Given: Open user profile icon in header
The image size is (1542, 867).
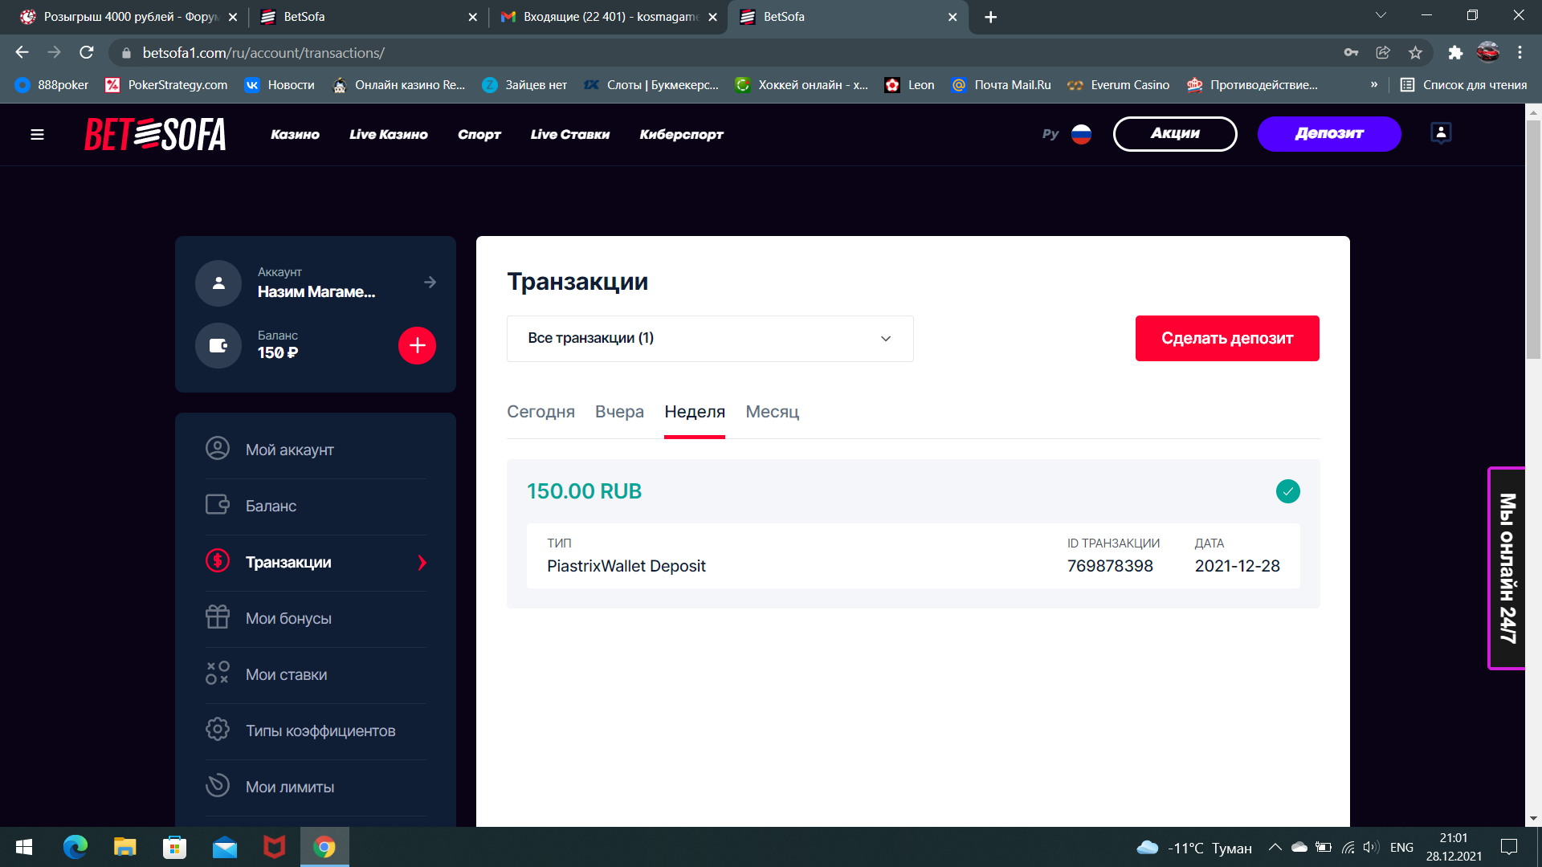Looking at the screenshot, I should click(x=1441, y=133).
